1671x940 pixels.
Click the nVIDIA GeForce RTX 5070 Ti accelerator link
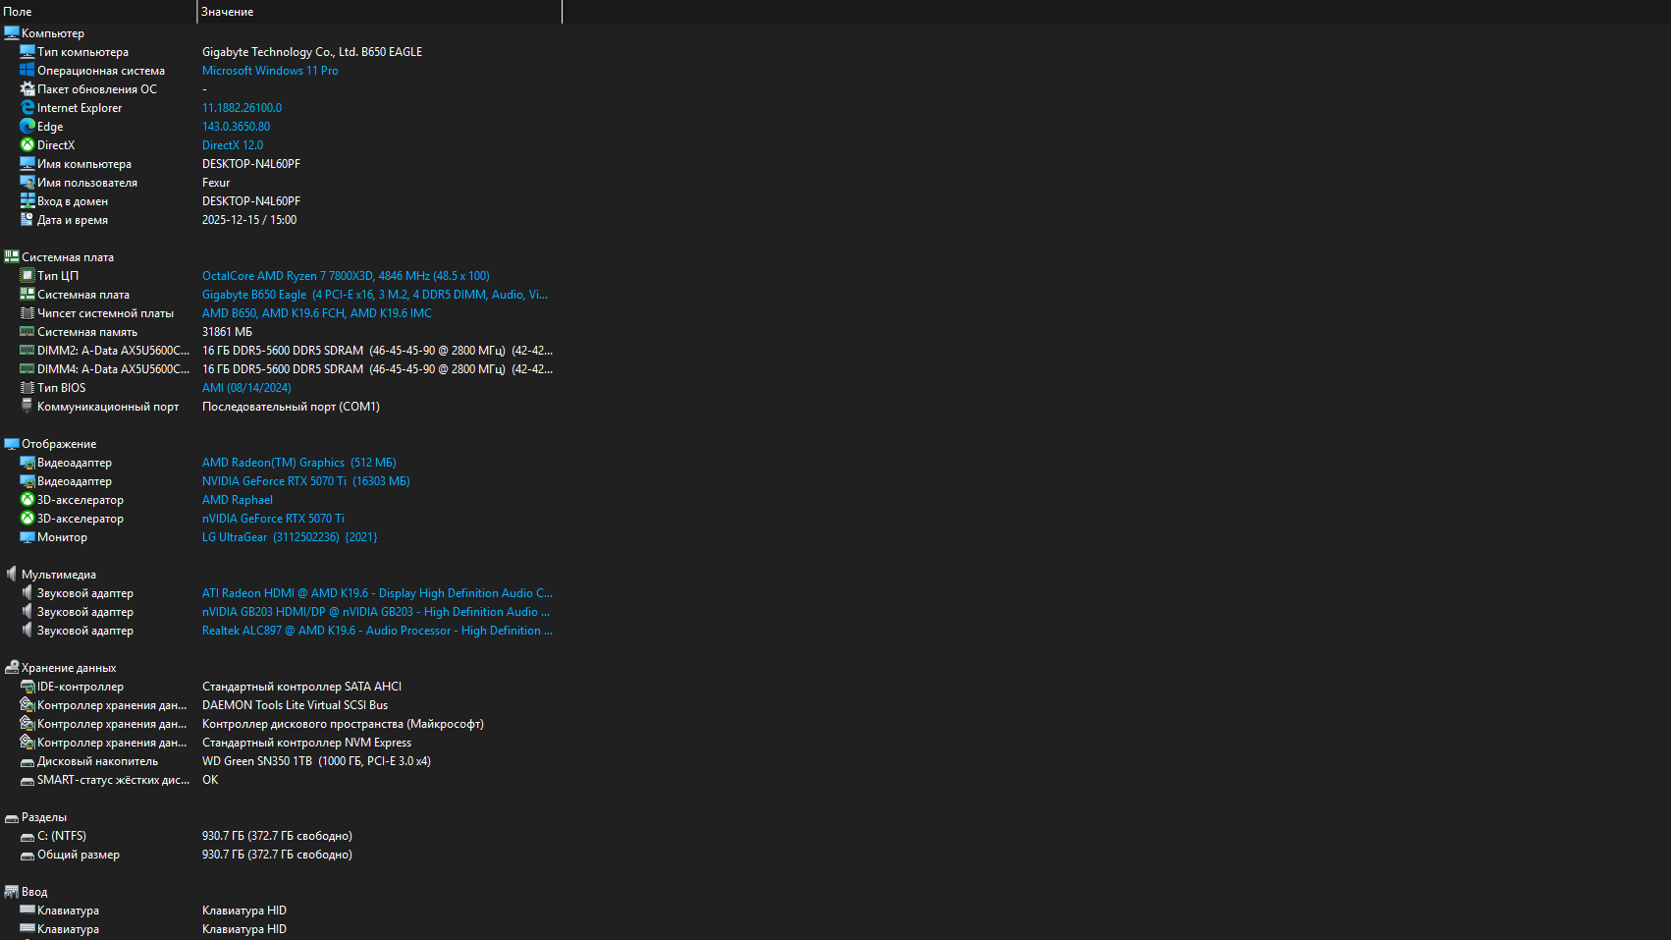tap(273, 519)
